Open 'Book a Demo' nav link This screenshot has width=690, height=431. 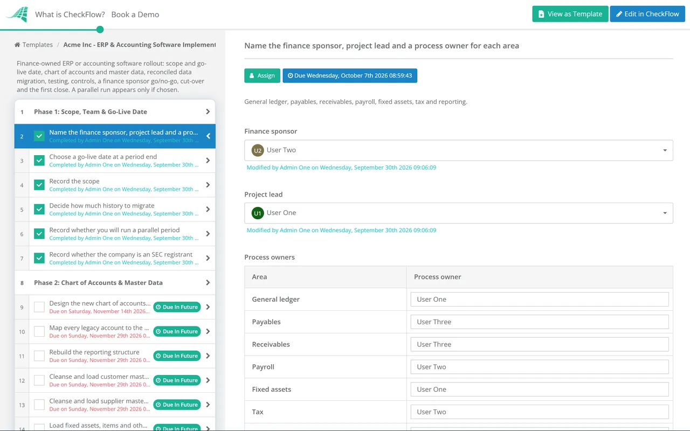pyautogui.click(x=135, y=15)
